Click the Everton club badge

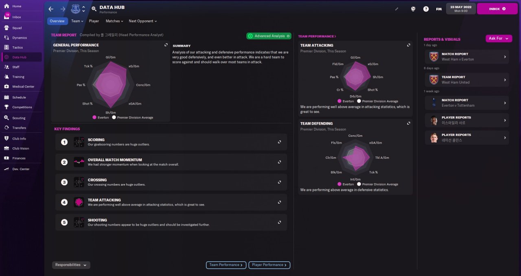point(76,9)
